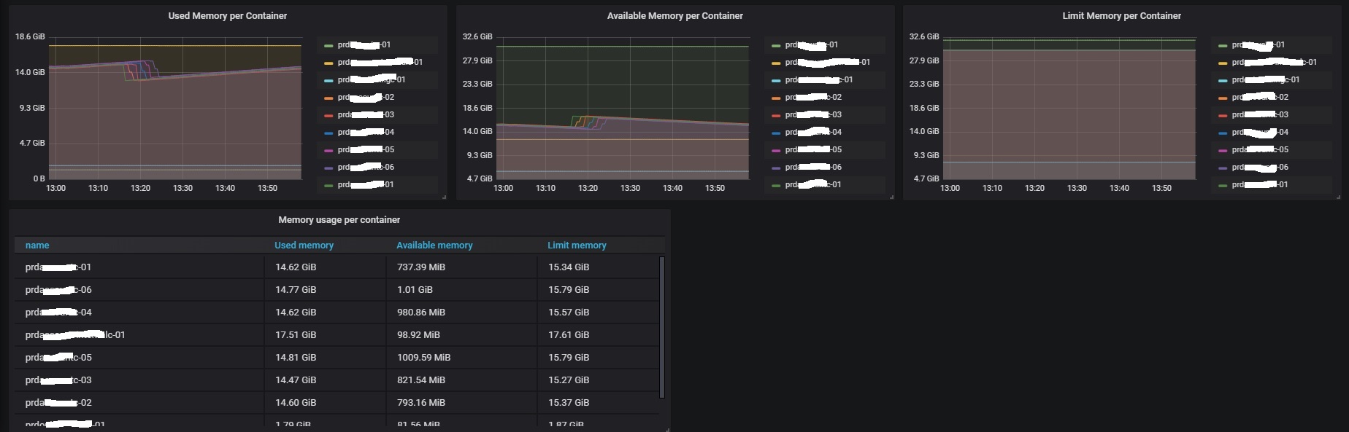Click resize handle of Memory usage per container table
The height and width of the screenshot is (432, 1349).
click(667, 429)
